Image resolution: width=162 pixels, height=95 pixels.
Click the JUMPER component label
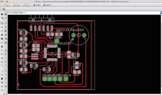coord(74,58)
